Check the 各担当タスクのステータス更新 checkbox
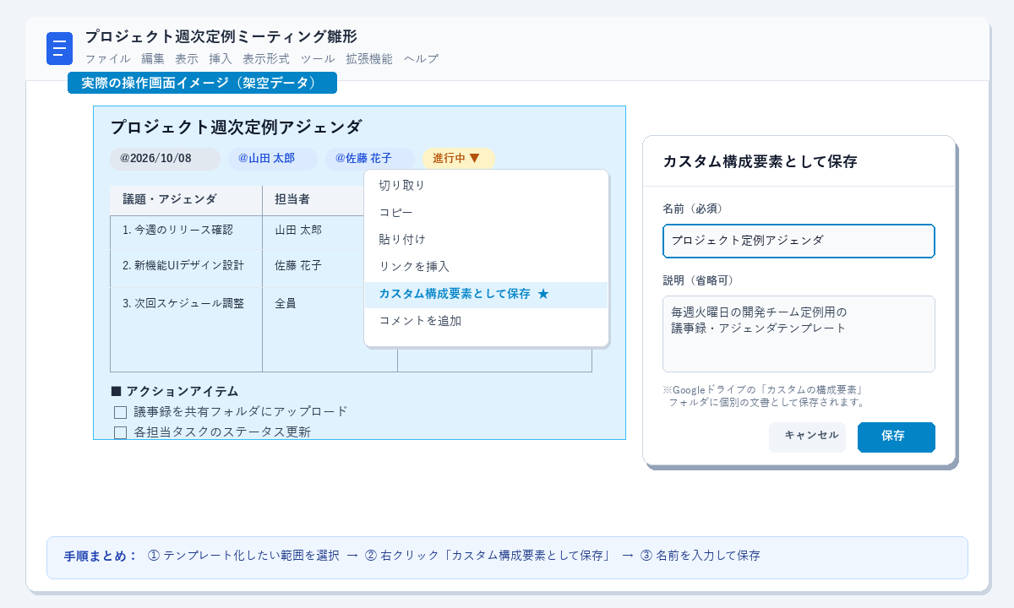This screenshot has height=608, width=1014. pyautogui.click(x=121, y=433)
